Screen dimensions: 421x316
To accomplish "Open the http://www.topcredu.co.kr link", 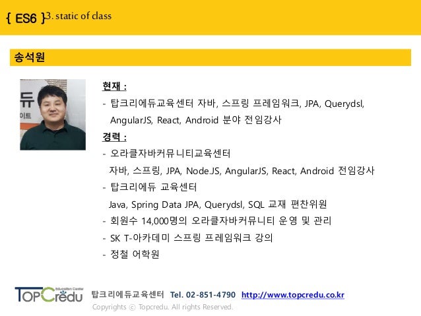I will point(293,295).
